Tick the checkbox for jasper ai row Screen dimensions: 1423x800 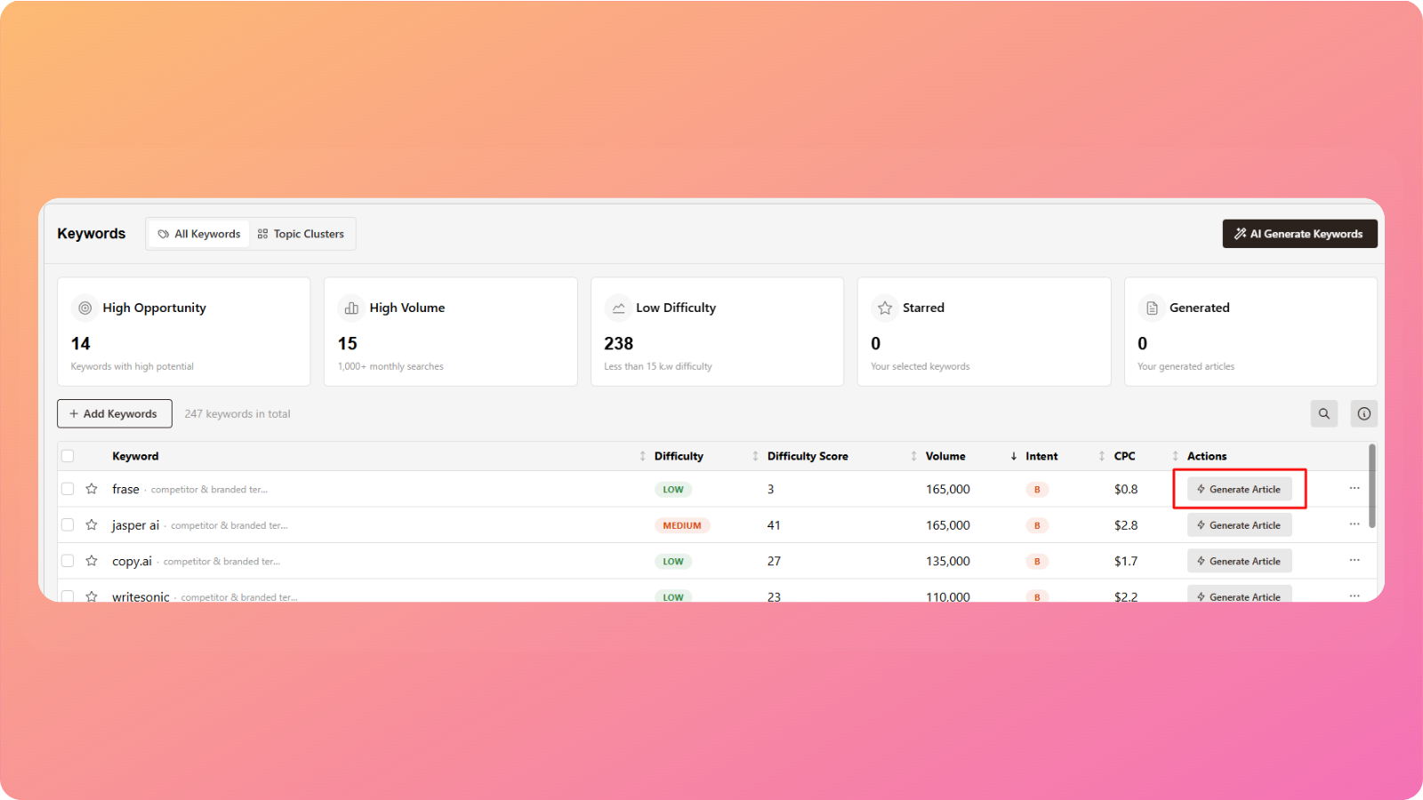(68, 525)
